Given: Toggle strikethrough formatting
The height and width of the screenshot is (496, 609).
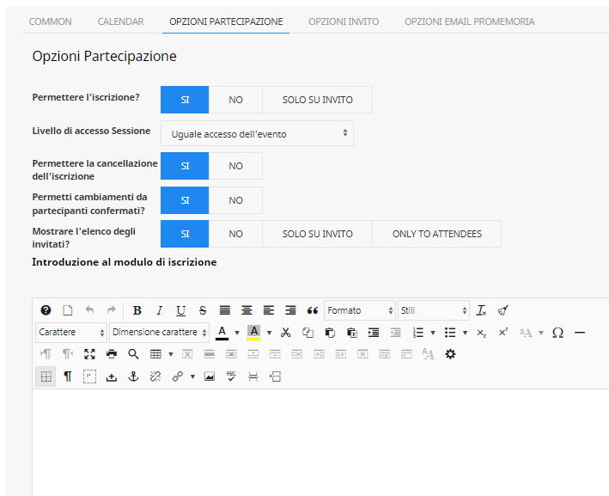Looking at the screenshot, I should pos(203,310).
